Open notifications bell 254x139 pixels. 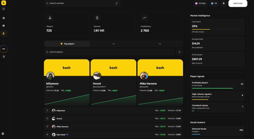pyautogui.click(x=223, y=3)
